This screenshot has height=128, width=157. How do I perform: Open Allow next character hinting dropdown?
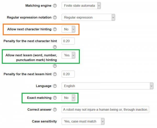69,29
